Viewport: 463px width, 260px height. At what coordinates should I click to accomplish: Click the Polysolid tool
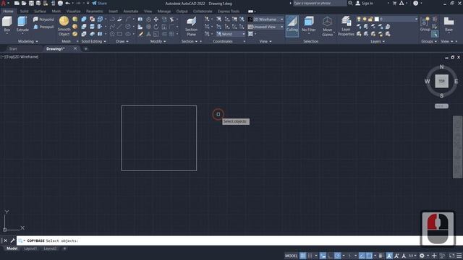(x=43, y=19)
